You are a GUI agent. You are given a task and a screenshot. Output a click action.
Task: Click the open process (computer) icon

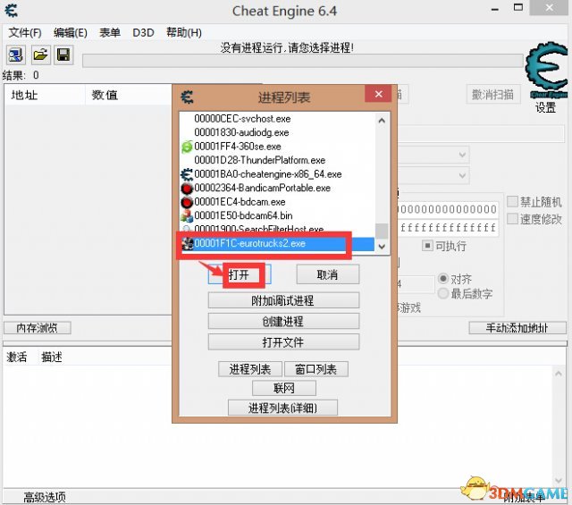[16, 55]
